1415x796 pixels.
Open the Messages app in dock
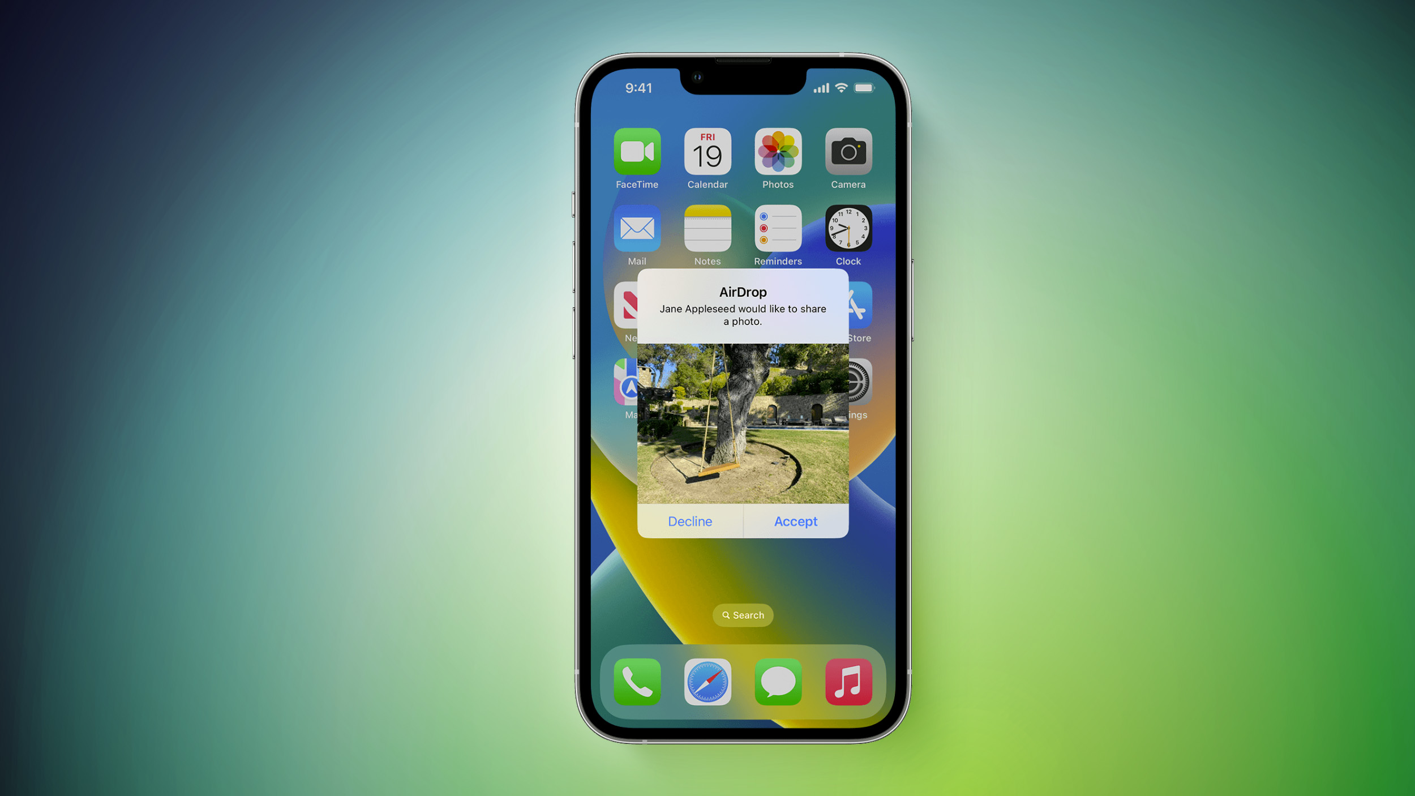point(778,681)
